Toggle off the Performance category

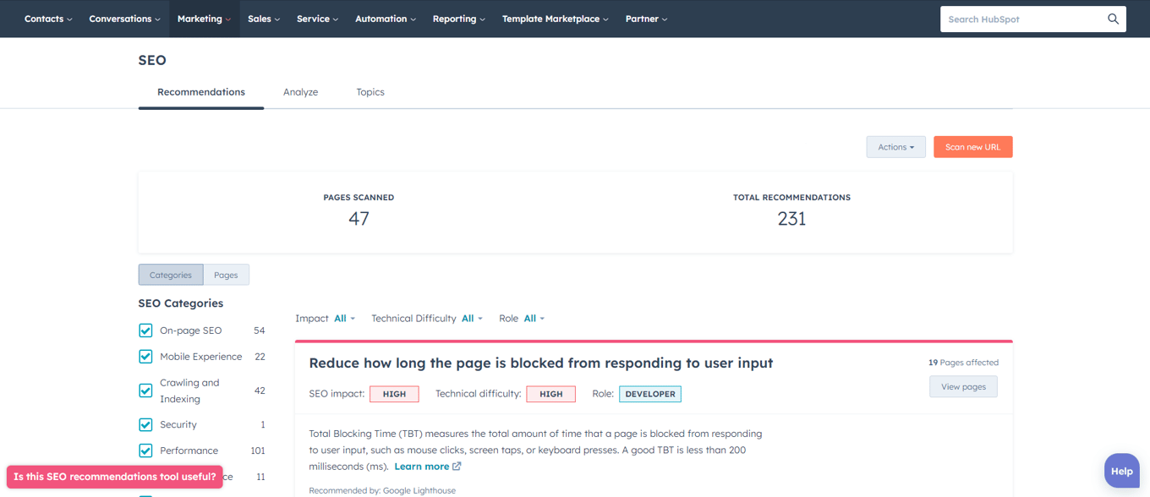pos(145,451)
